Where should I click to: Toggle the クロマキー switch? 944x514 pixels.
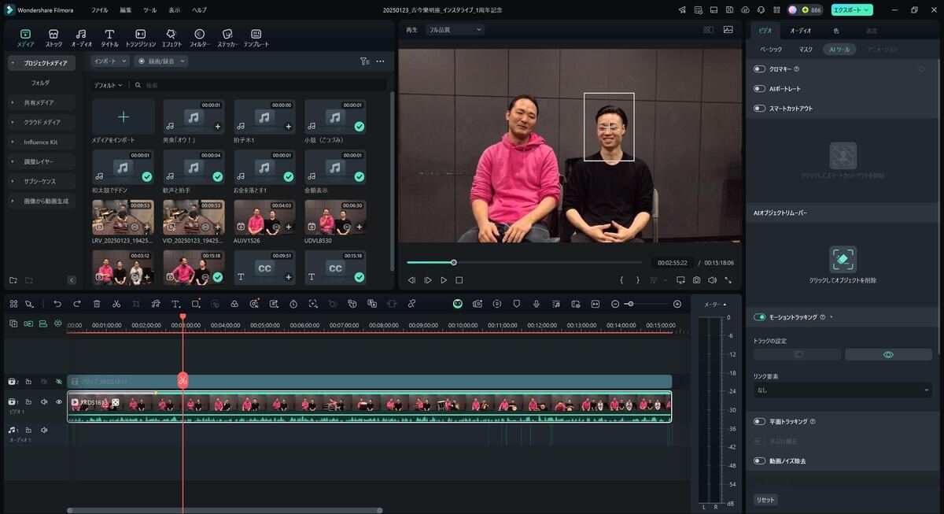coord(759,69)
